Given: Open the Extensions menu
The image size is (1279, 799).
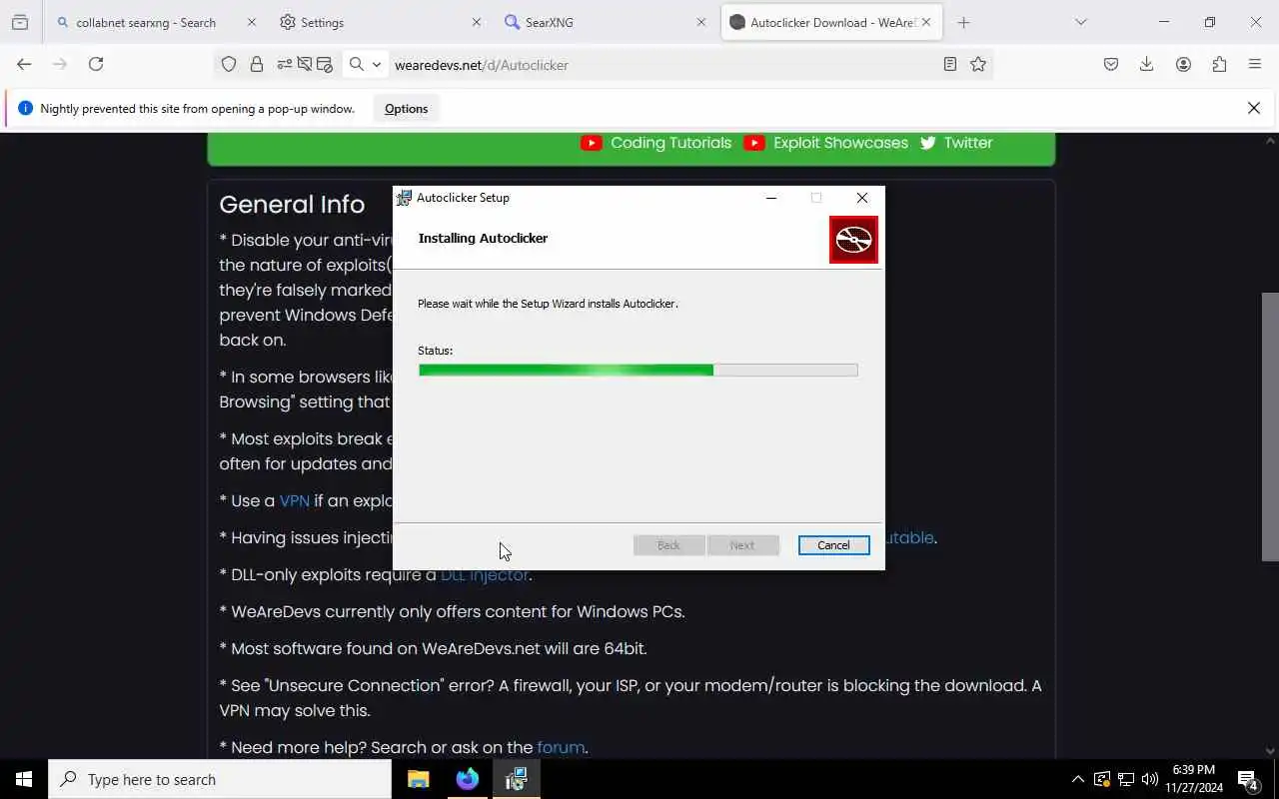Looking at the screenshot, I should [1219, 64].
